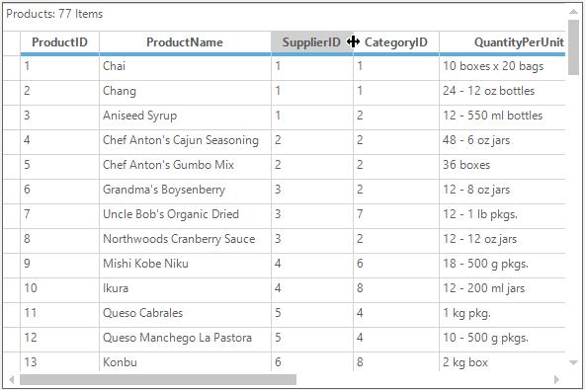Click the vertical scrollbar up arrow
Image resolution: width=585 pixels, height=390 pixels.
tap(573, 12)
